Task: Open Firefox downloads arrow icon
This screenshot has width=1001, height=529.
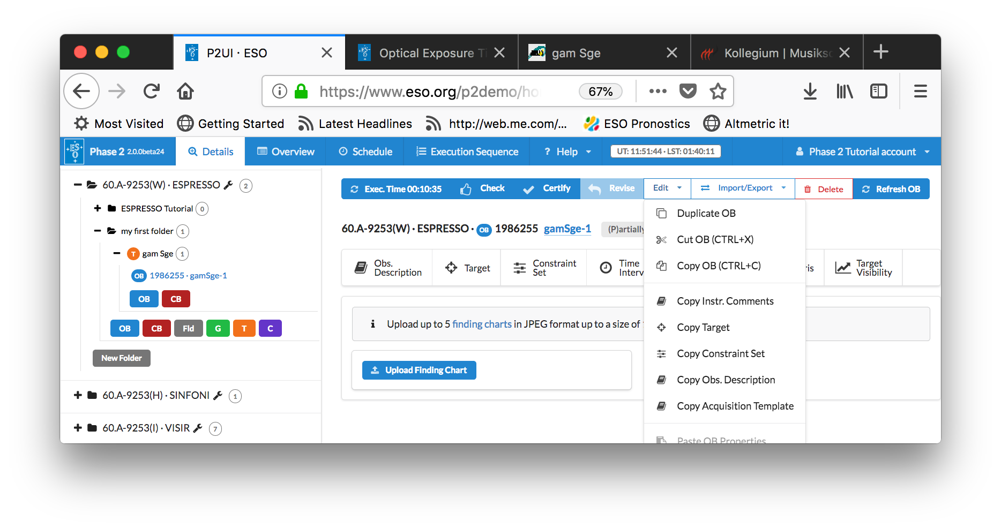Action: [x=810, y=92]
